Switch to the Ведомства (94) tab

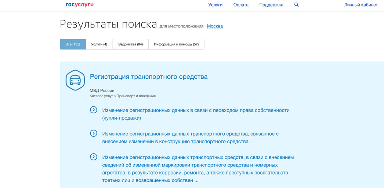[130, 44]
